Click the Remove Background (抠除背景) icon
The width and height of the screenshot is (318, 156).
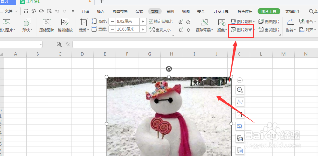[204, 22]
